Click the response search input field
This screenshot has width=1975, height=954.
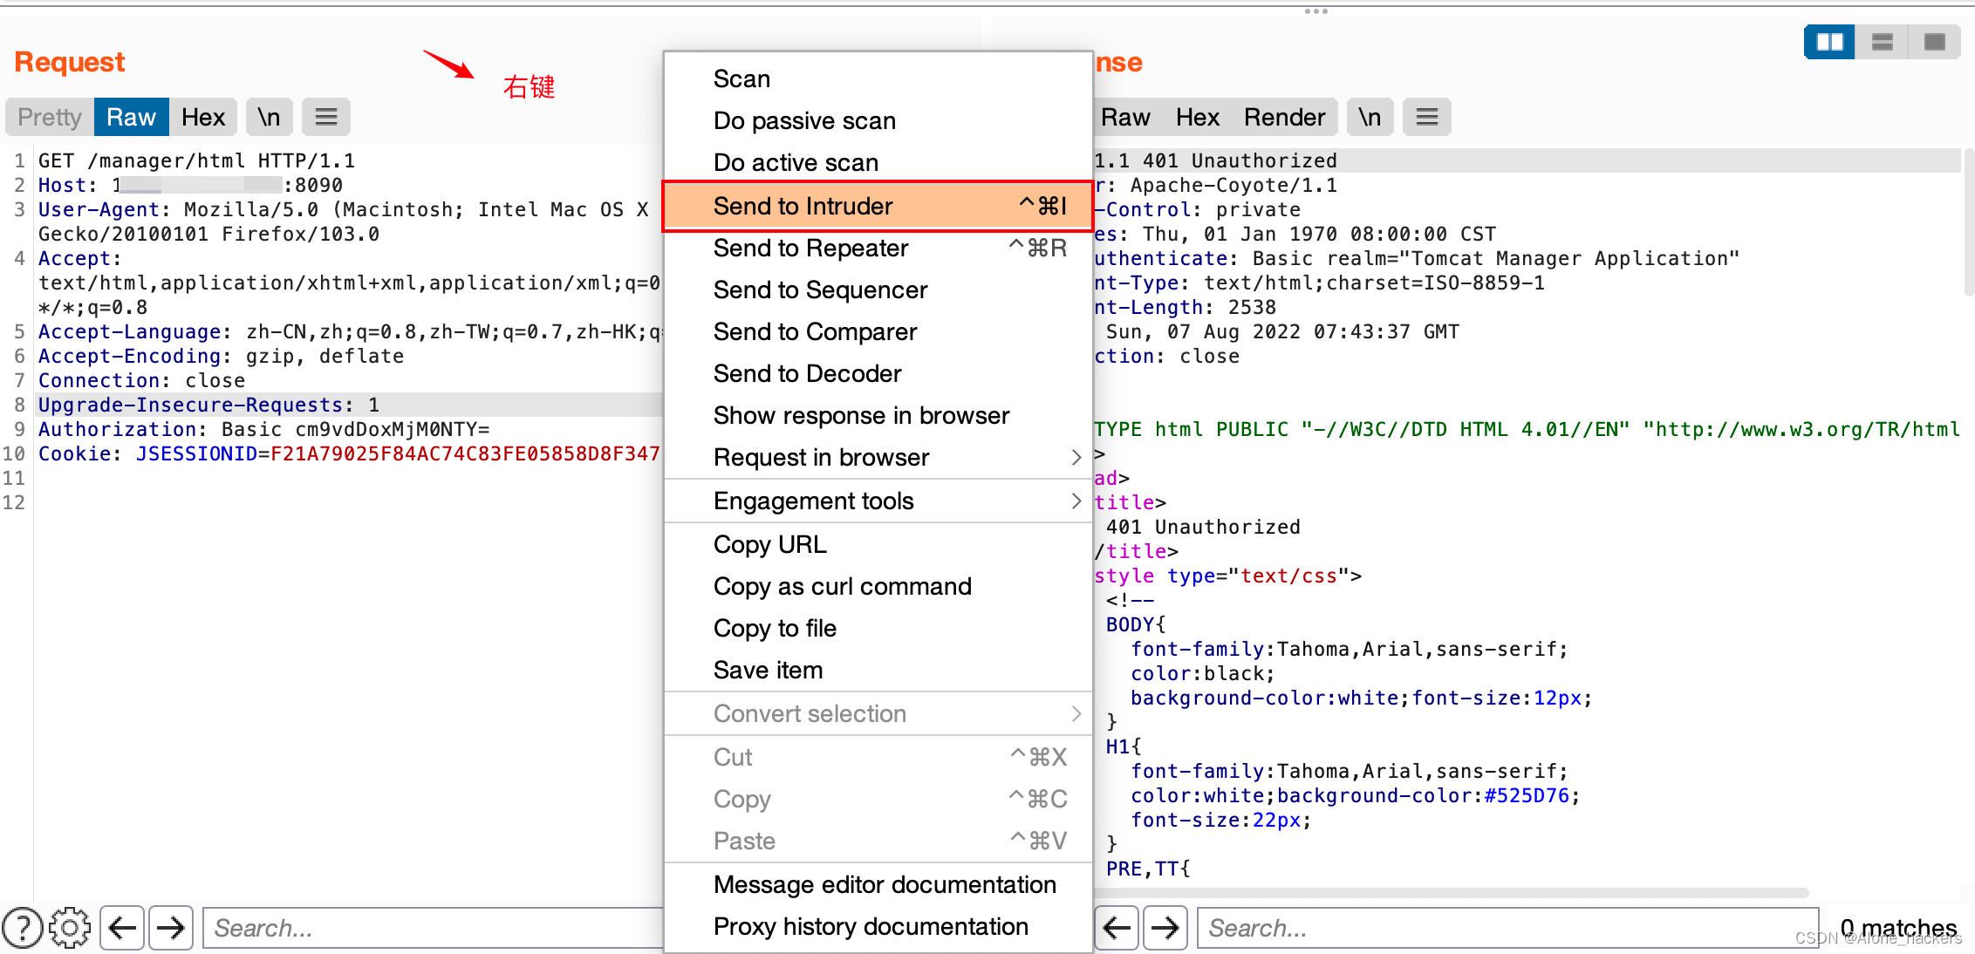(1506, 928)
